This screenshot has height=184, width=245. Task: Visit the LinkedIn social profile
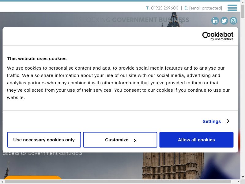pos(215,21)
